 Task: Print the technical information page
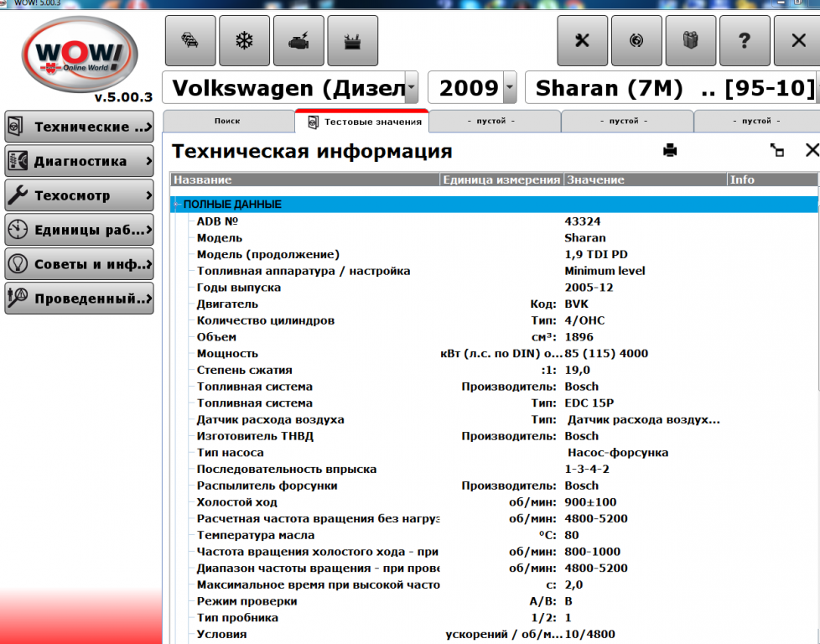coord(669,151)
